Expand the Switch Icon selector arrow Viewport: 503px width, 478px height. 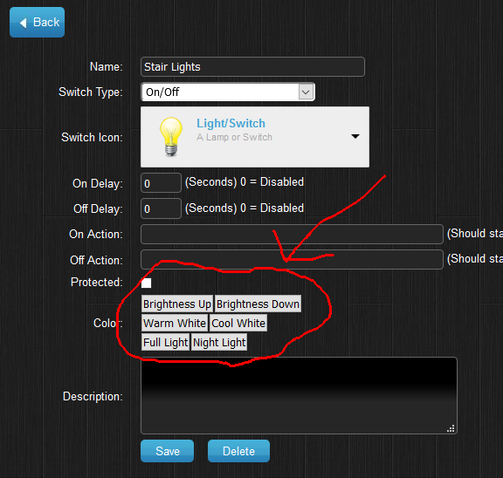(355, 136)
